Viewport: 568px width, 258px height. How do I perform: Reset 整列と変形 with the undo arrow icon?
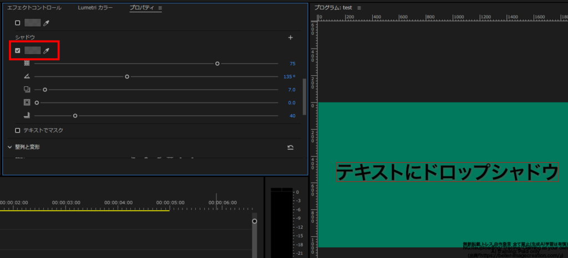click(x=290, y=147)
